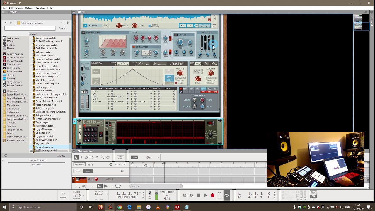Open Rack Extensions in browser sidebar

click(15, 72)
